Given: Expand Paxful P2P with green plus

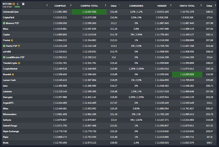Looking at the screenshot, I should tap(4, 46).
